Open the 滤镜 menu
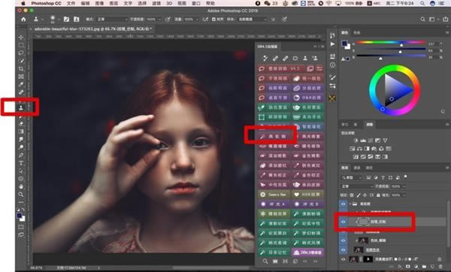 (156, 4)
